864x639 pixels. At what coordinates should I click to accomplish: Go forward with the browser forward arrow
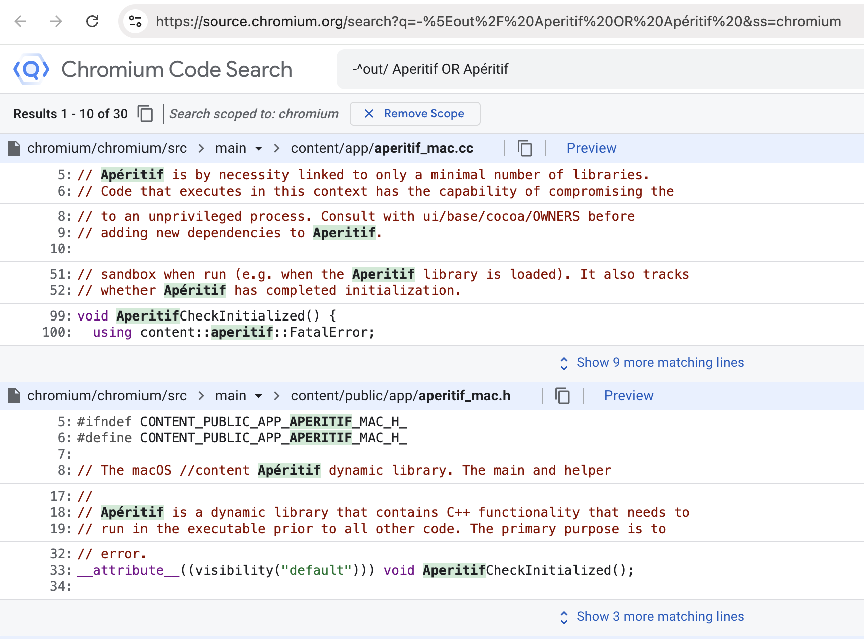(x=56, y=21)
